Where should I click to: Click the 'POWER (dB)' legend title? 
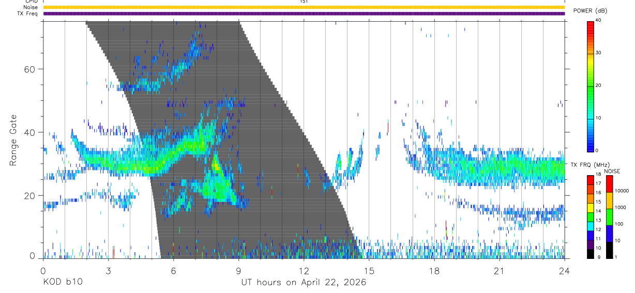(x=590, y=11)
